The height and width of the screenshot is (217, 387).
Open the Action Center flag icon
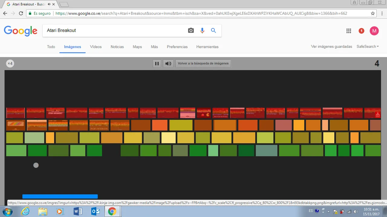point(335,212)
